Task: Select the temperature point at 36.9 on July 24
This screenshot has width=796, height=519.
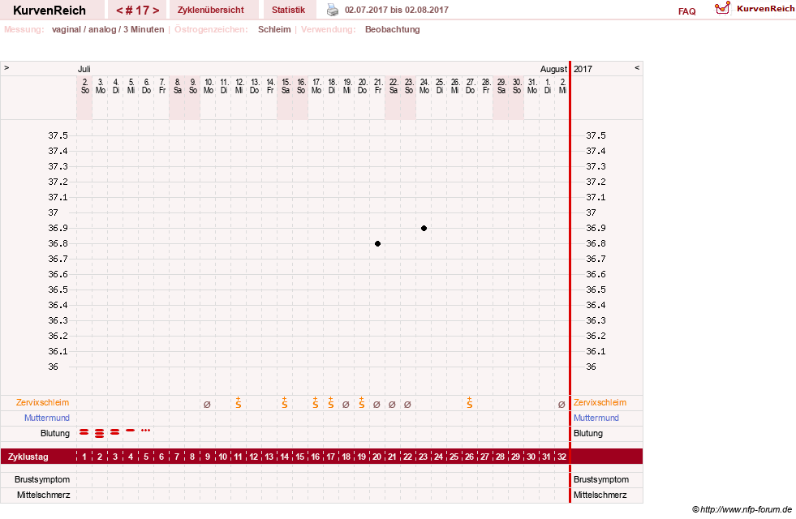Action: tap(424, 229)
